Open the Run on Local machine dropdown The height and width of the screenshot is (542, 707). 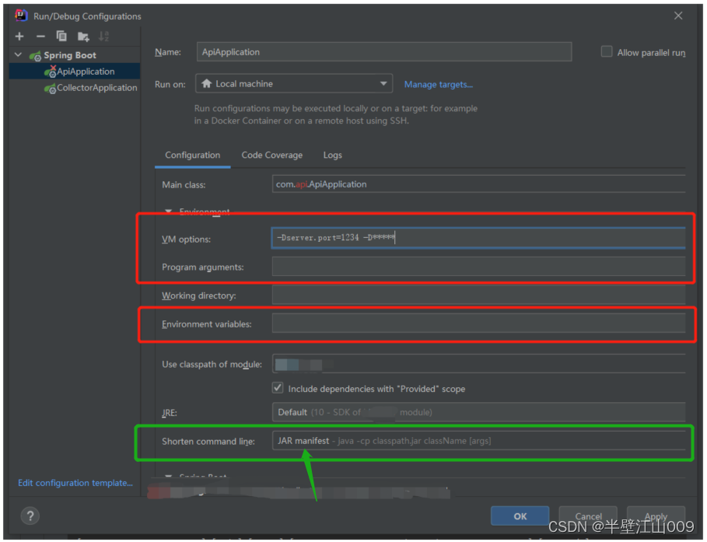click(293, 84)
